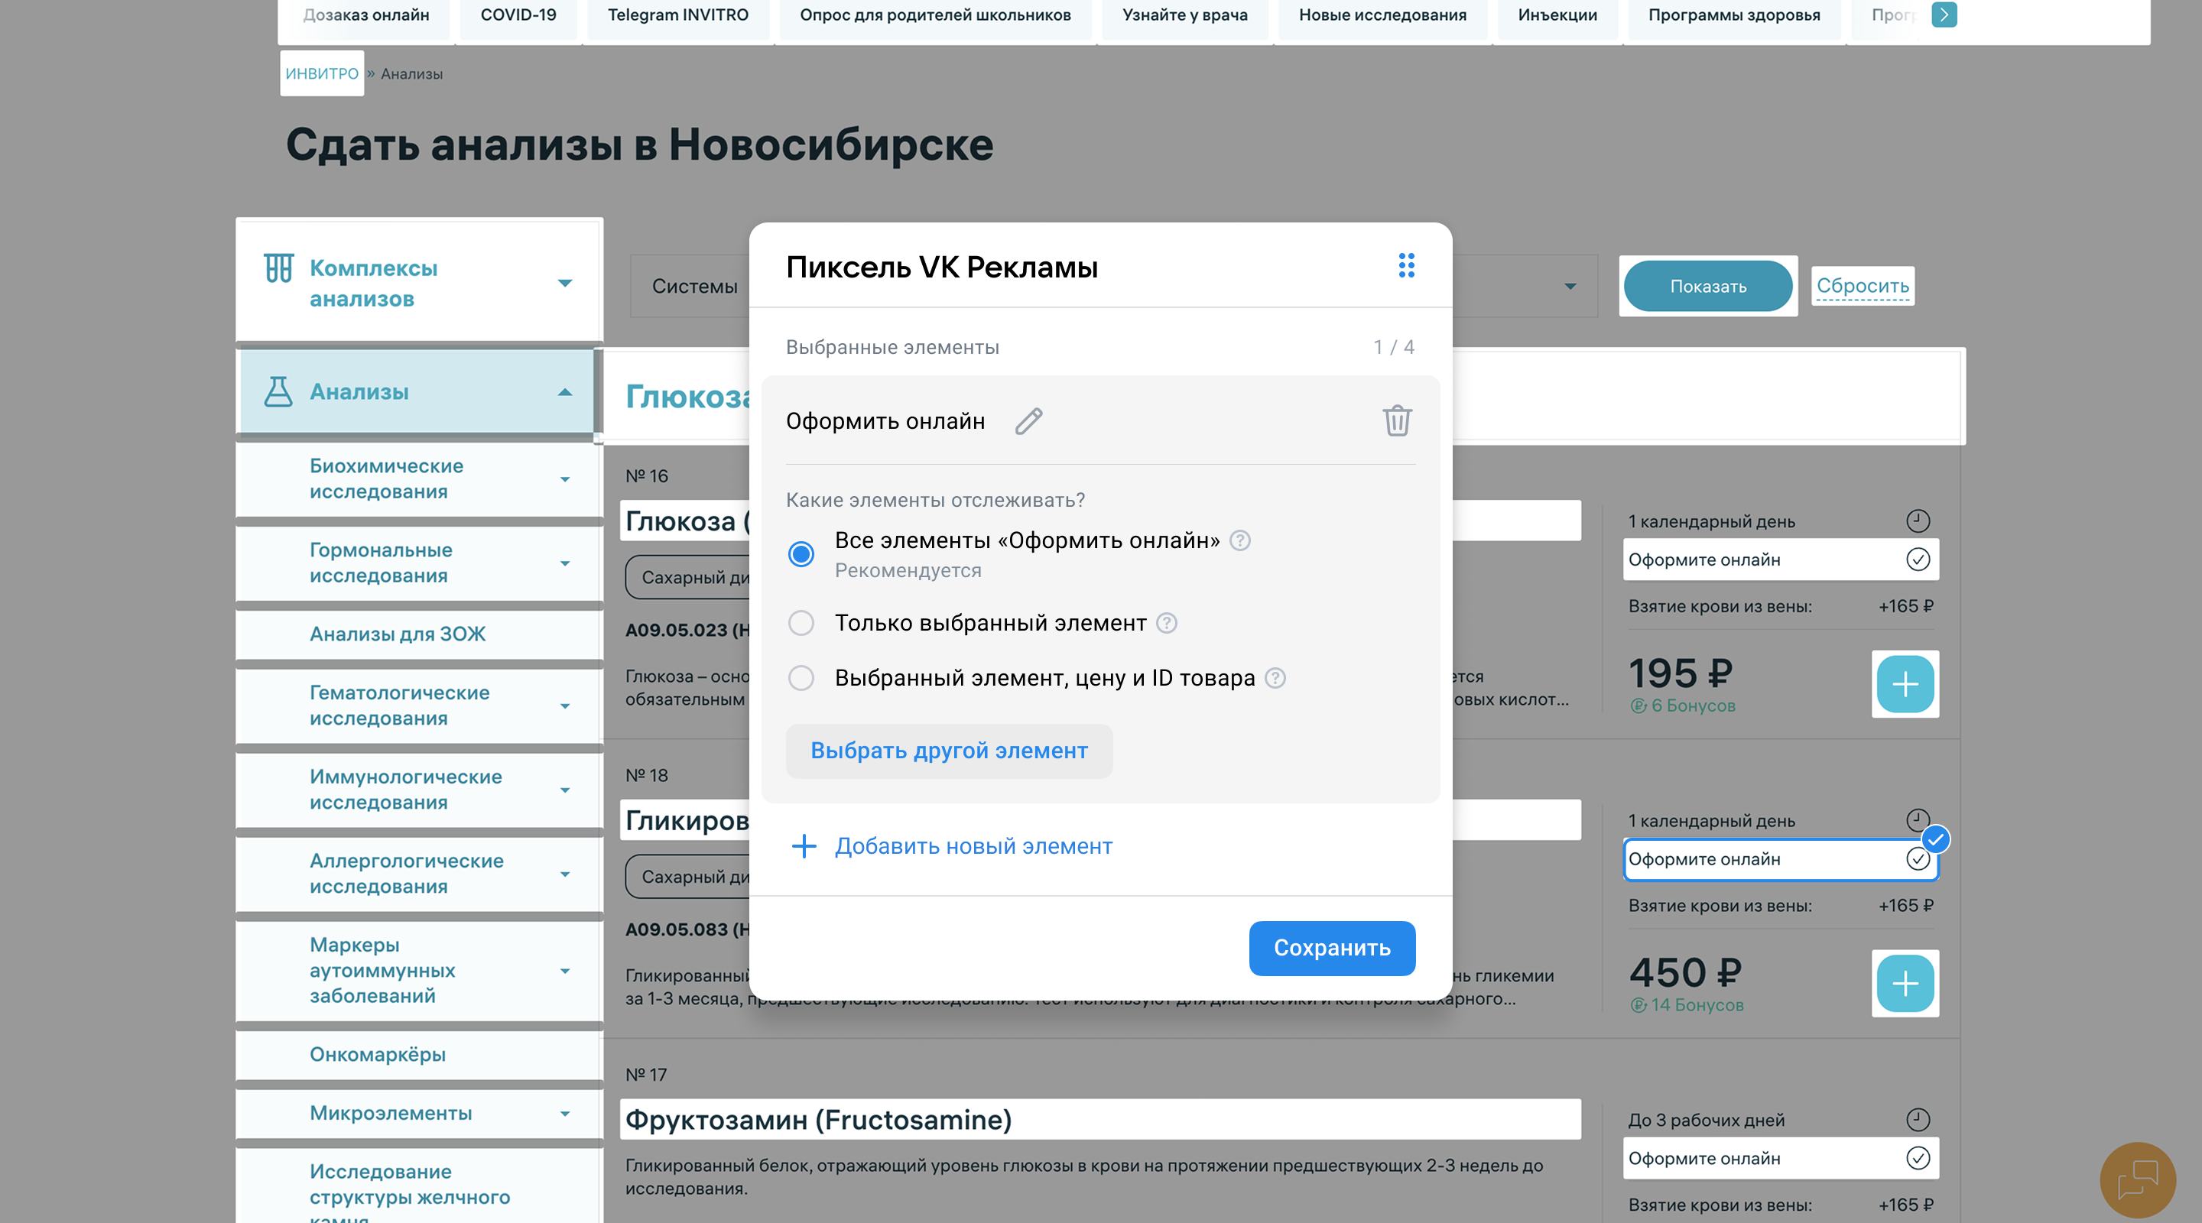Click help icon next to Все элементы option
Image resolution: width=2202 pixels, height=1223 pixels.
pyautogui.click(x=1239, y=540)
